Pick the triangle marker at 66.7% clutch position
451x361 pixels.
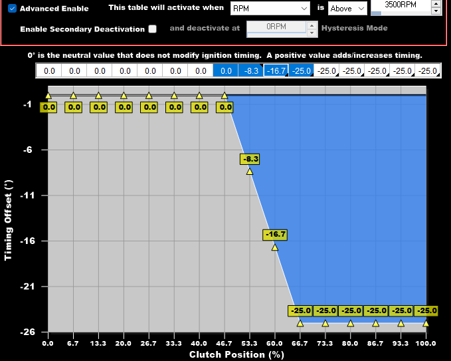pyautogui.click(x=300, y=323)
